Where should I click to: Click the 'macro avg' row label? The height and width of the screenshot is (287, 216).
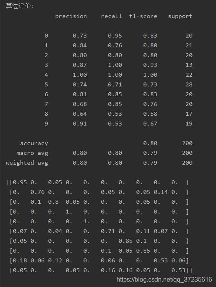pos(32,153)
